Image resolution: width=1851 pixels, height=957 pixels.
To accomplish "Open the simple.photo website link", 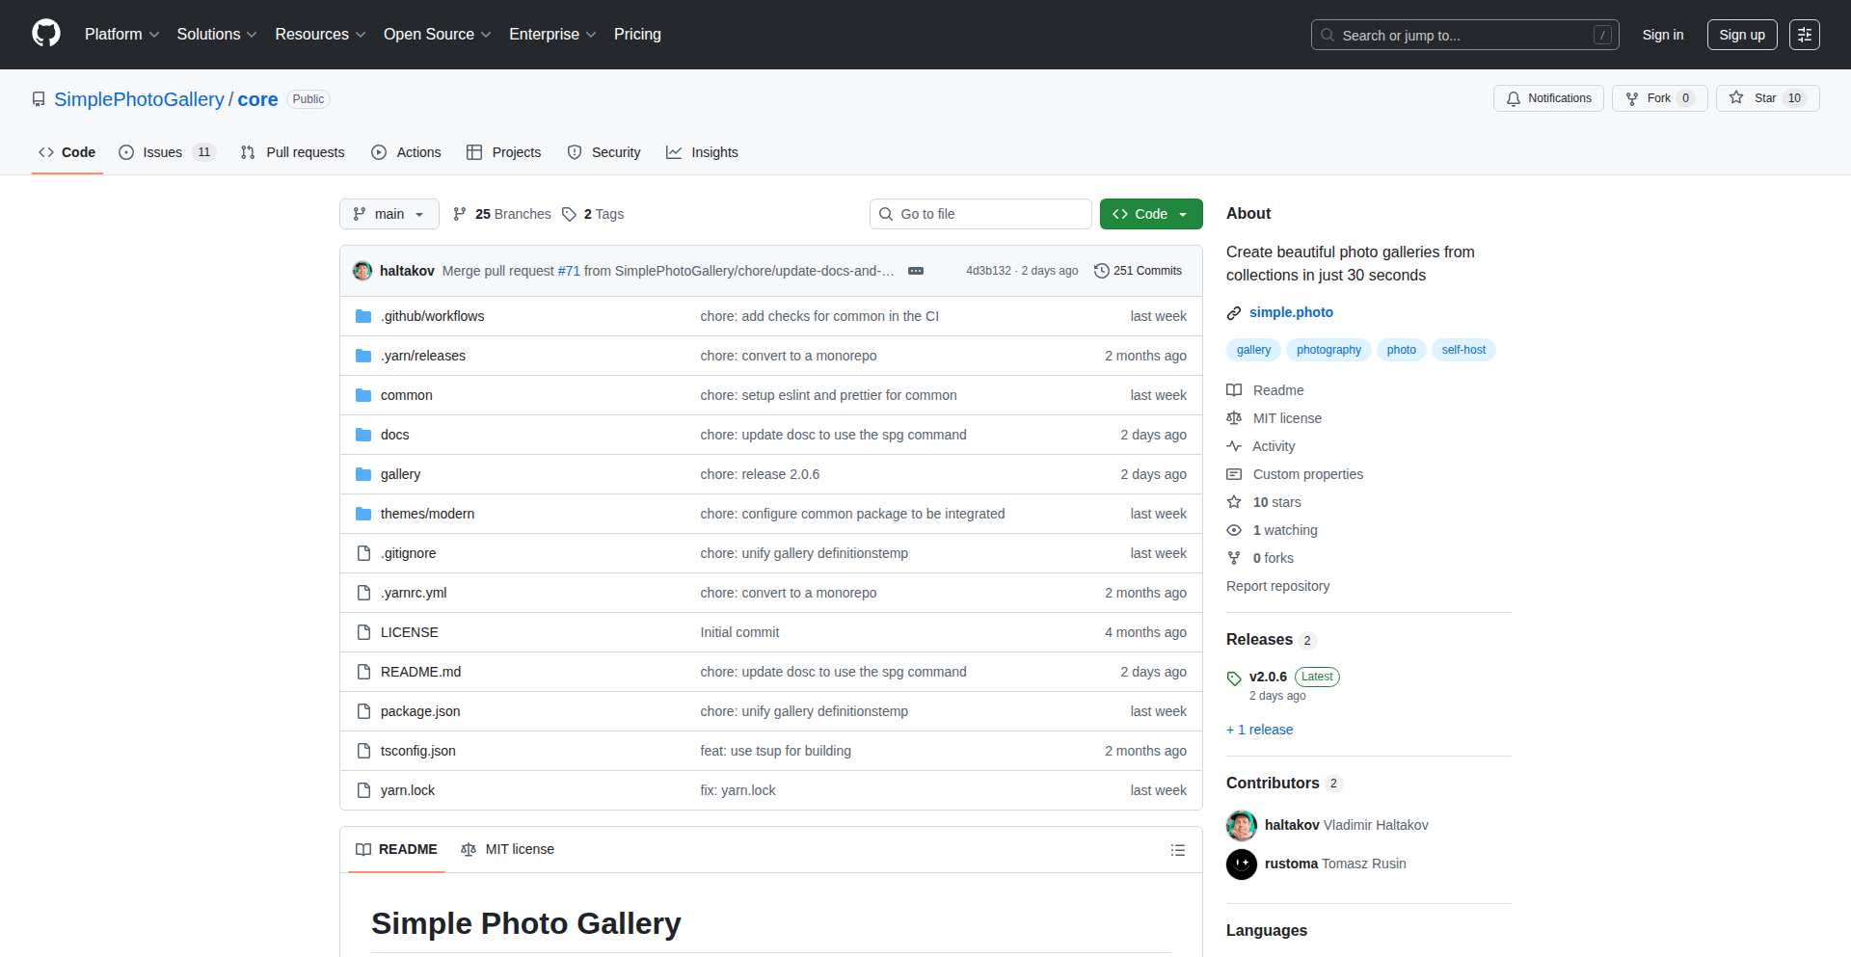I will (1291, 312).
